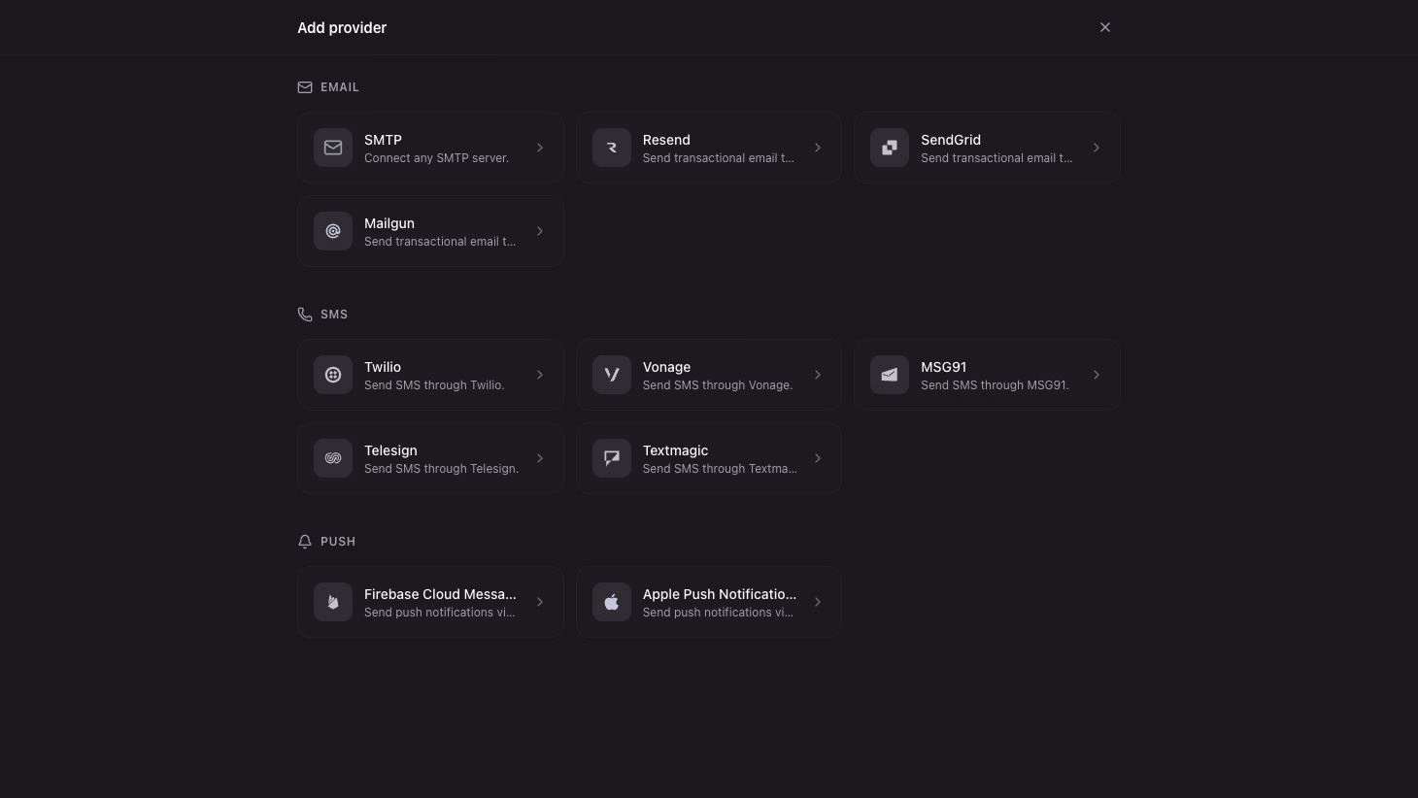1418x798 pixels.
Task: Click the Textmagic chat icon
Action: (x=612, y=458)
